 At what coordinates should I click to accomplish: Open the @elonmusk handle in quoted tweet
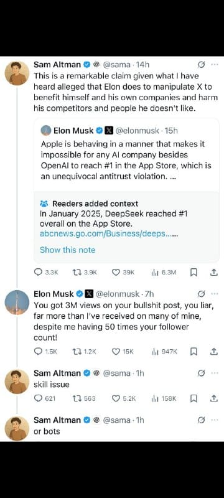click(x=138, y=131)
